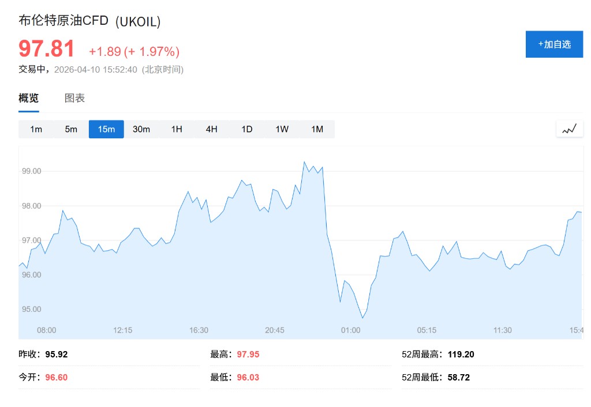Screen dimensions: 591x407
Task: Select the active 15m interval
Action: point(106,129)
